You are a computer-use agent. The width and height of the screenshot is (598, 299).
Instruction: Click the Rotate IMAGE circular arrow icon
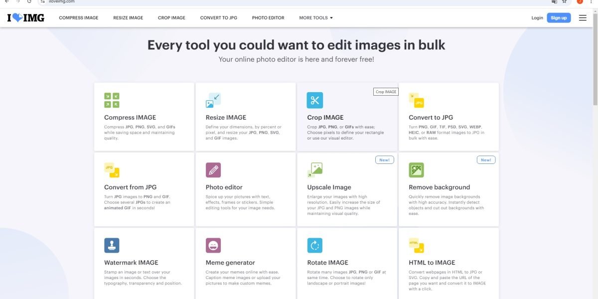click(314, 245)
